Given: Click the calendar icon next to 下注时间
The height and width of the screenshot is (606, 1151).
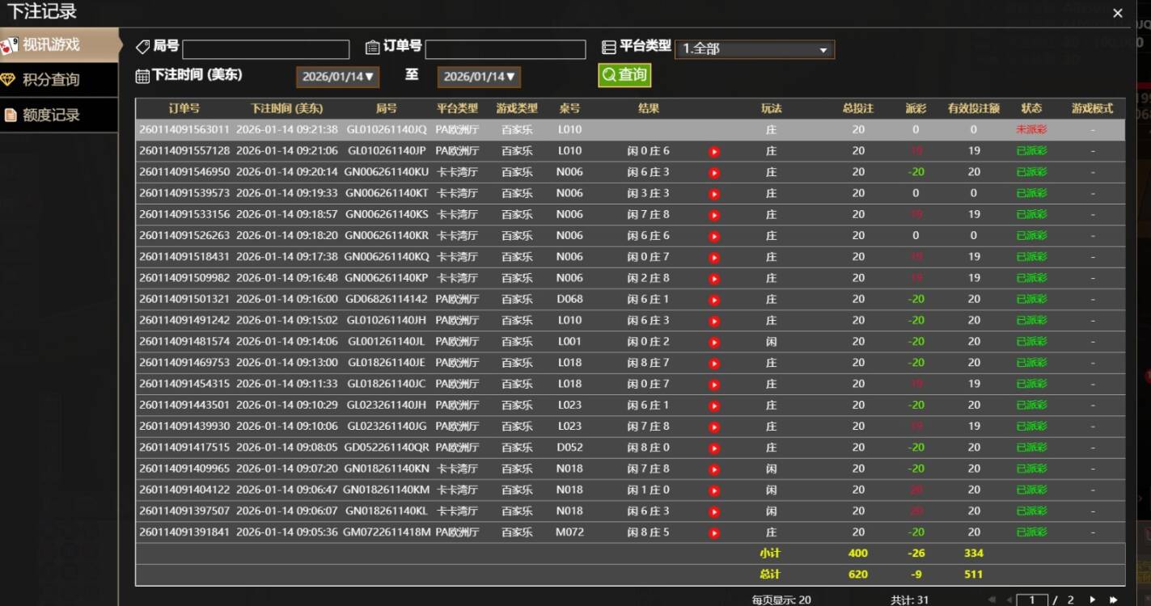Looking at the screenshot, I should [x=144, y=75].
